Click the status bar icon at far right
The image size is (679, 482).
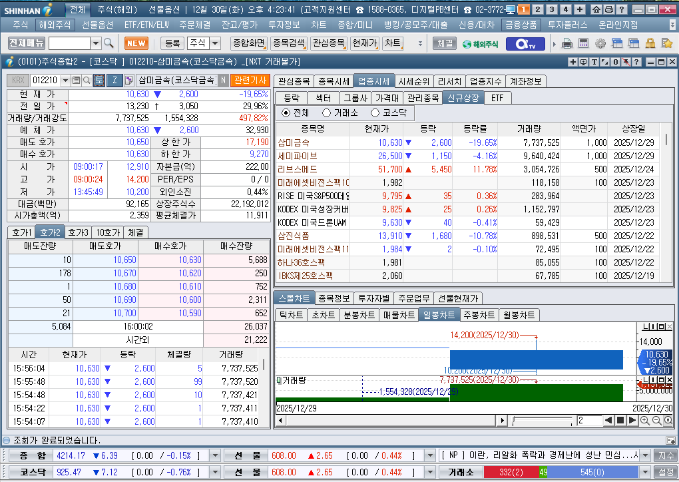coord(671,441)
